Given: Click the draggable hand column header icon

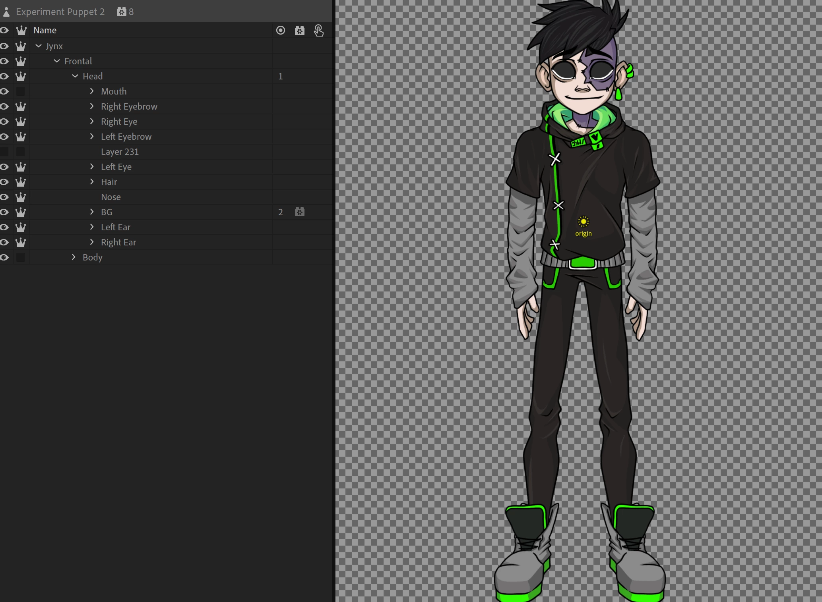Looking at the screenshot, I should 319,31.
